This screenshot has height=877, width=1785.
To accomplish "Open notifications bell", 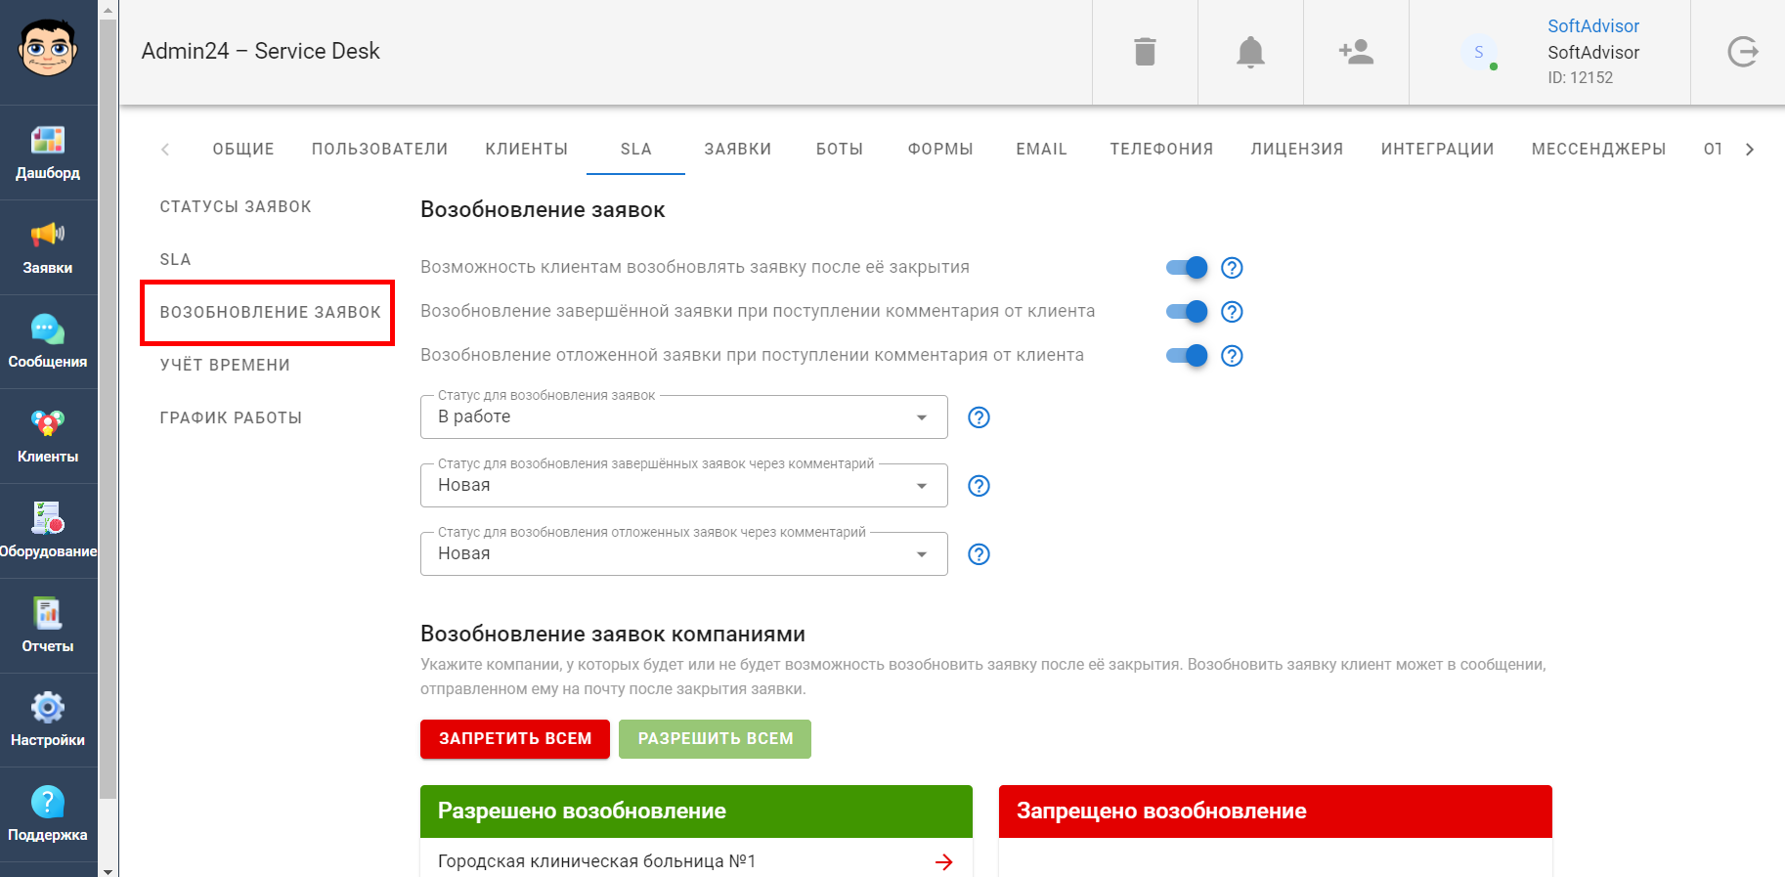I will click(1250, 52).
